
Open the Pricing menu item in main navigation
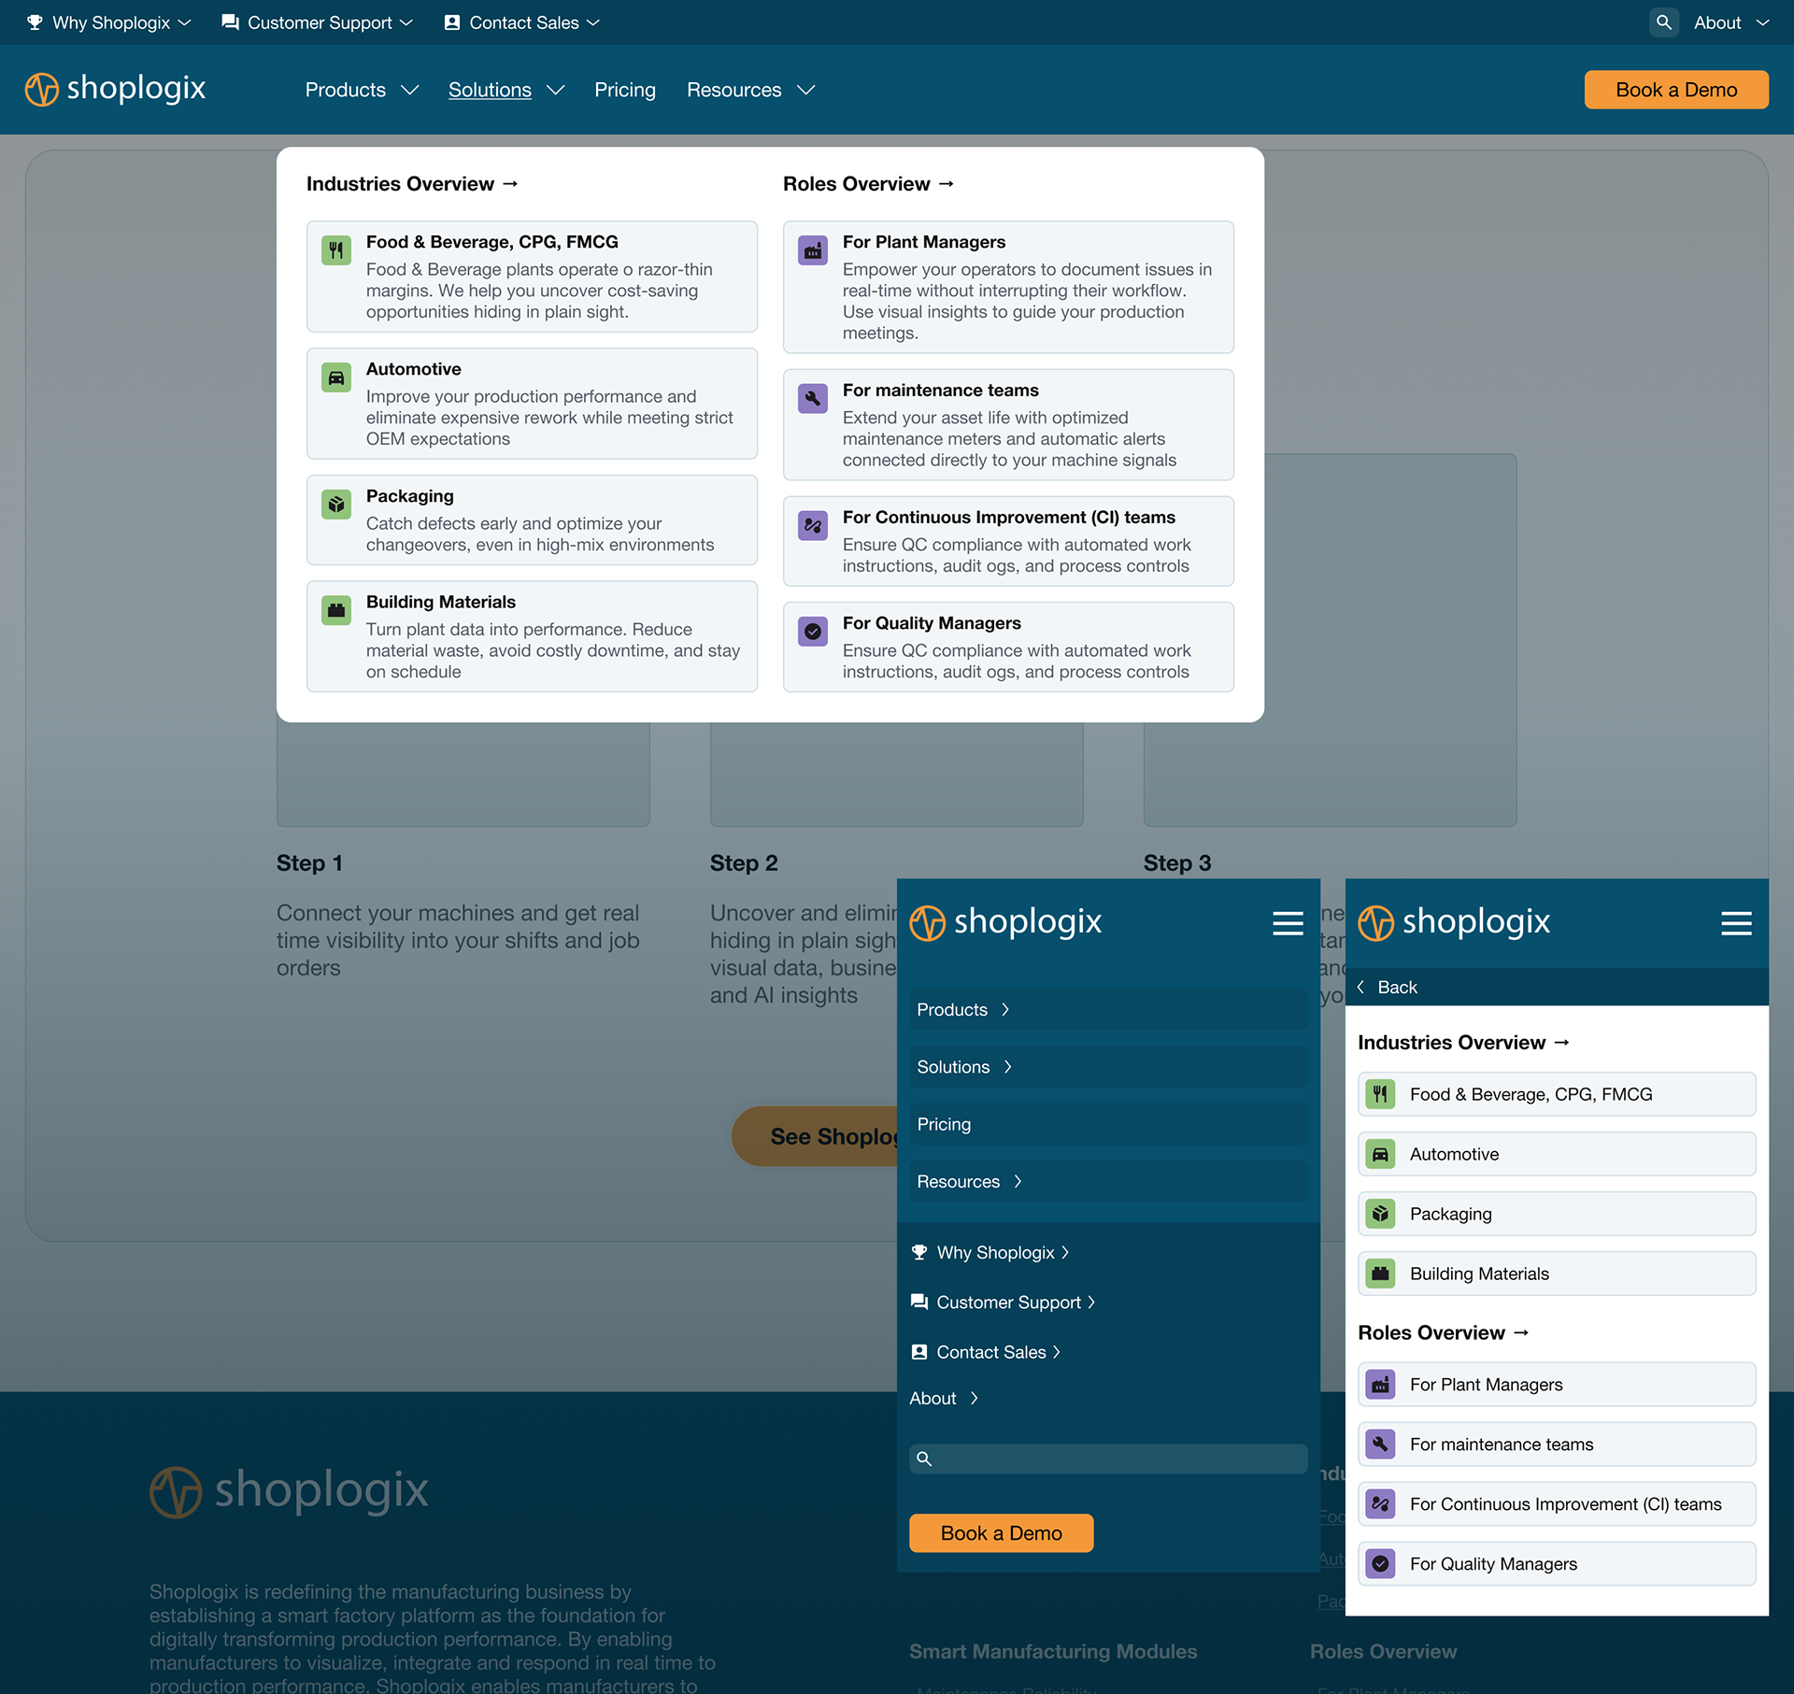pos(625,90)
